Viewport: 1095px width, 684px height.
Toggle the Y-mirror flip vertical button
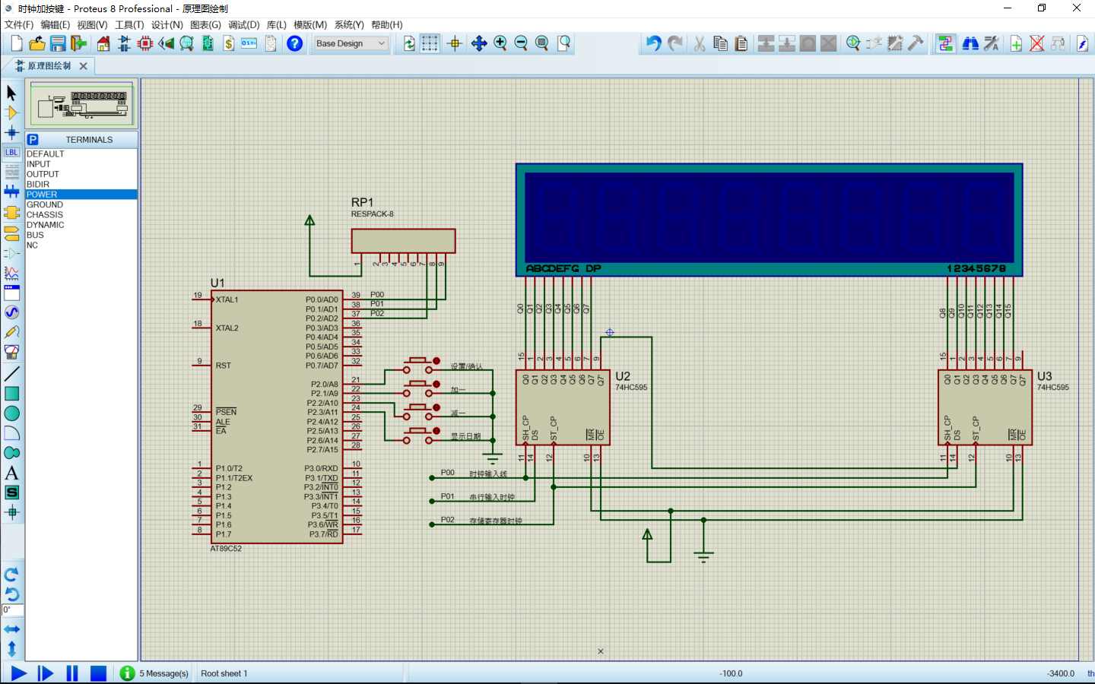click(11, 649)
